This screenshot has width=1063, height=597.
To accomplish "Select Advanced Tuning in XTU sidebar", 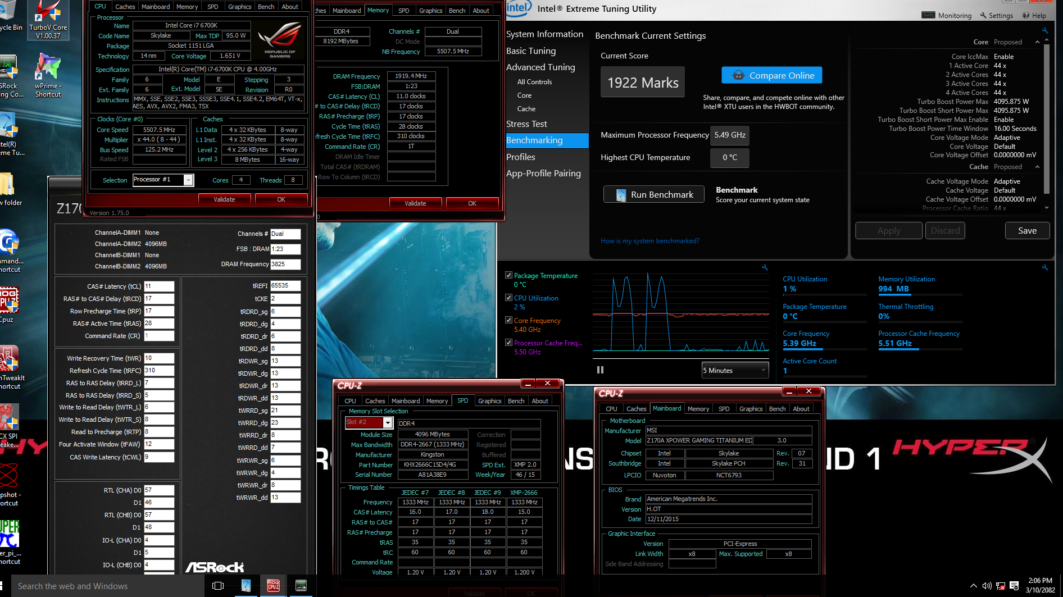I will click(540, 67).
